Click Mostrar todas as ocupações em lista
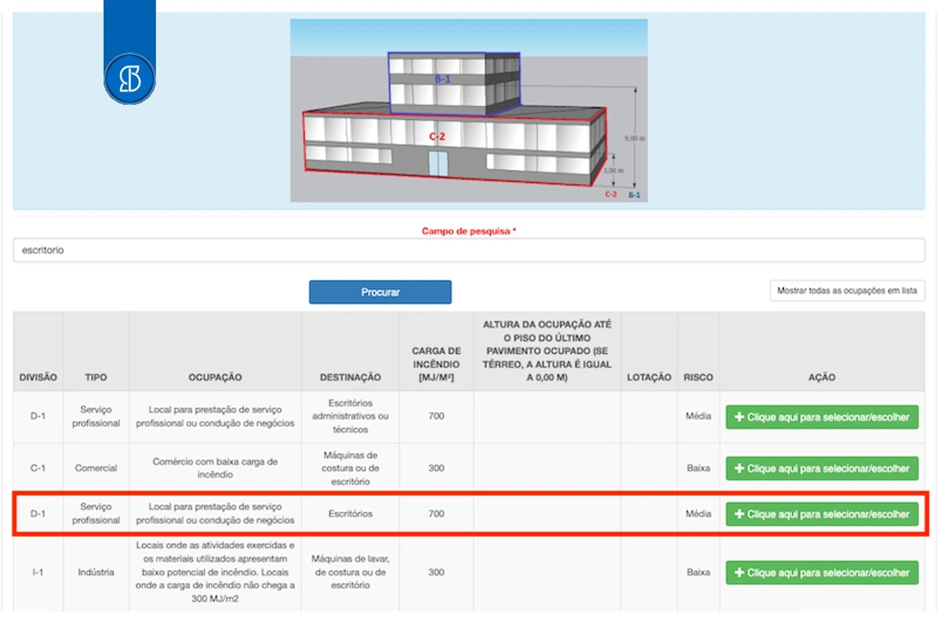Screen dimensions: 937x624 pos(847,291)
